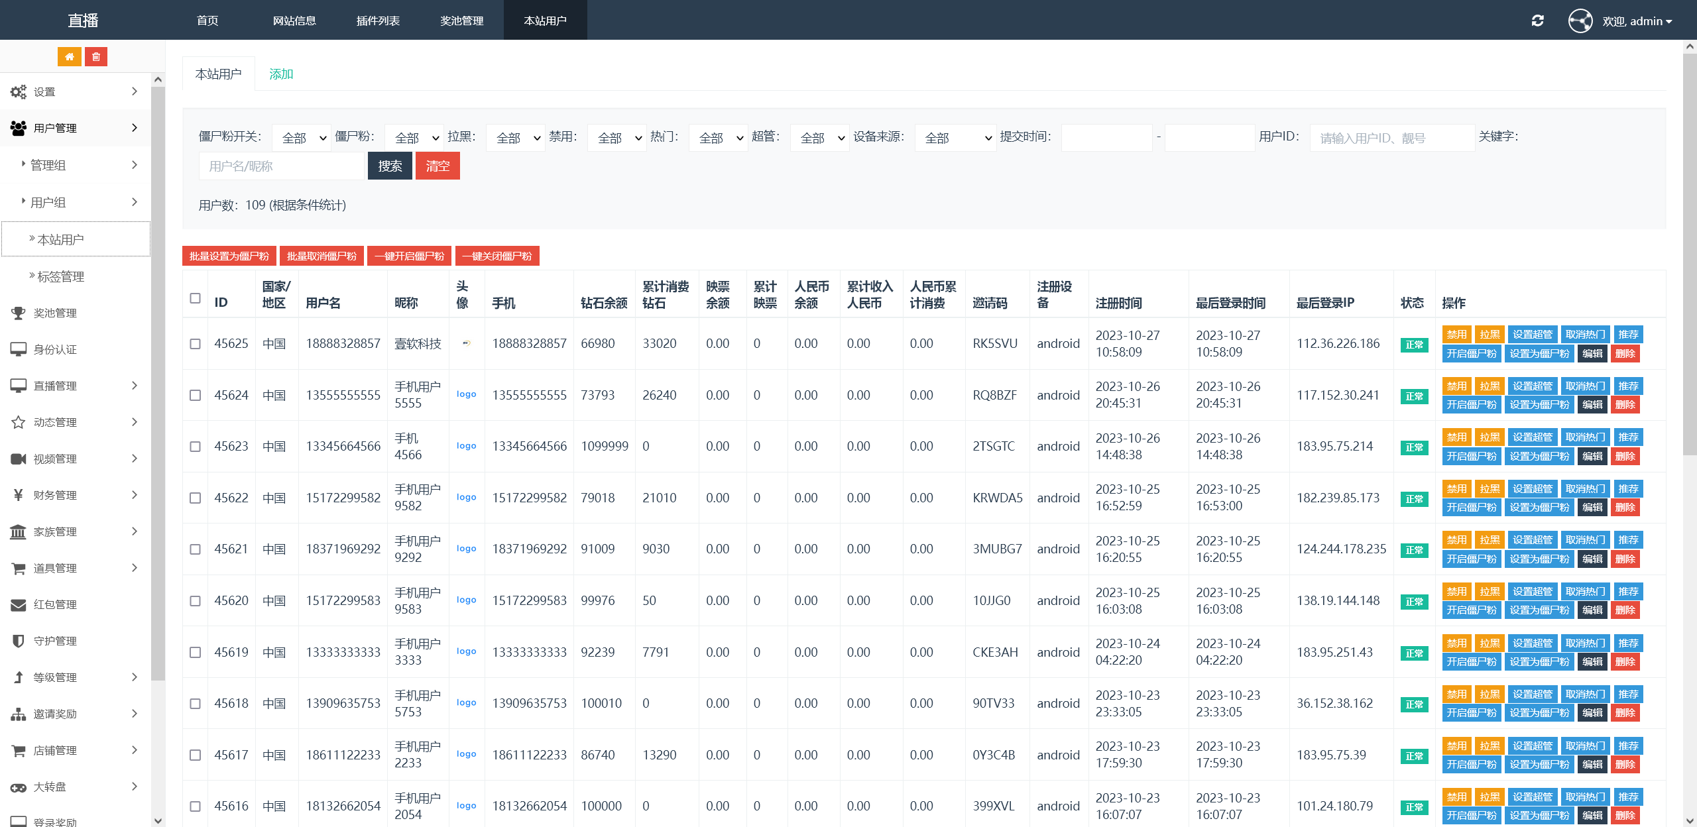
Task: Click the refresh icon in top bar
Action: [1538, 21]
